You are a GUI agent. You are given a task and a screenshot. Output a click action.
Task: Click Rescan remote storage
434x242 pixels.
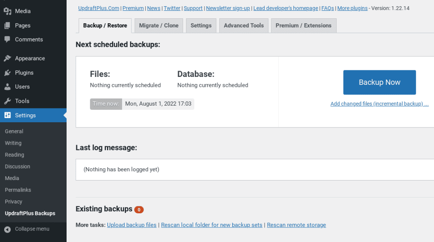(x=296, y=225)
